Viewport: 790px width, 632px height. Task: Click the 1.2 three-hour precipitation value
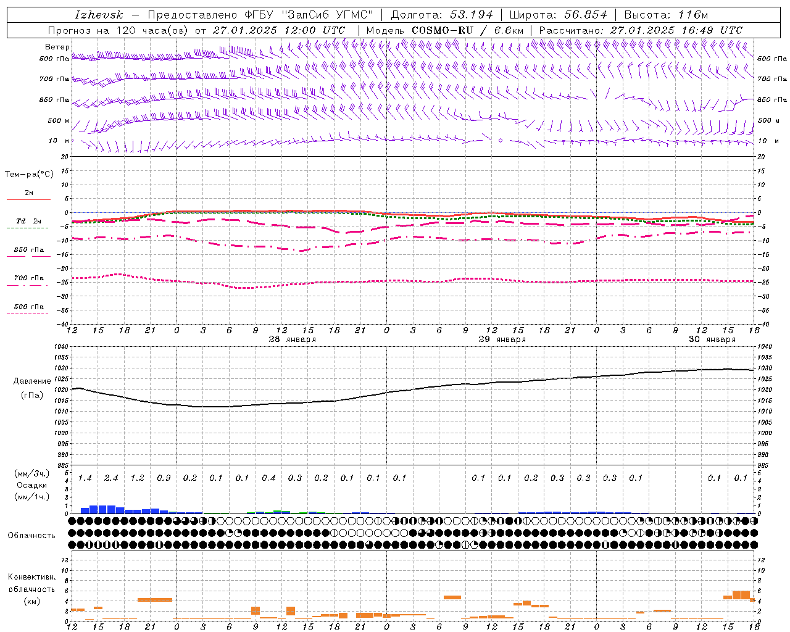point(137,478)
